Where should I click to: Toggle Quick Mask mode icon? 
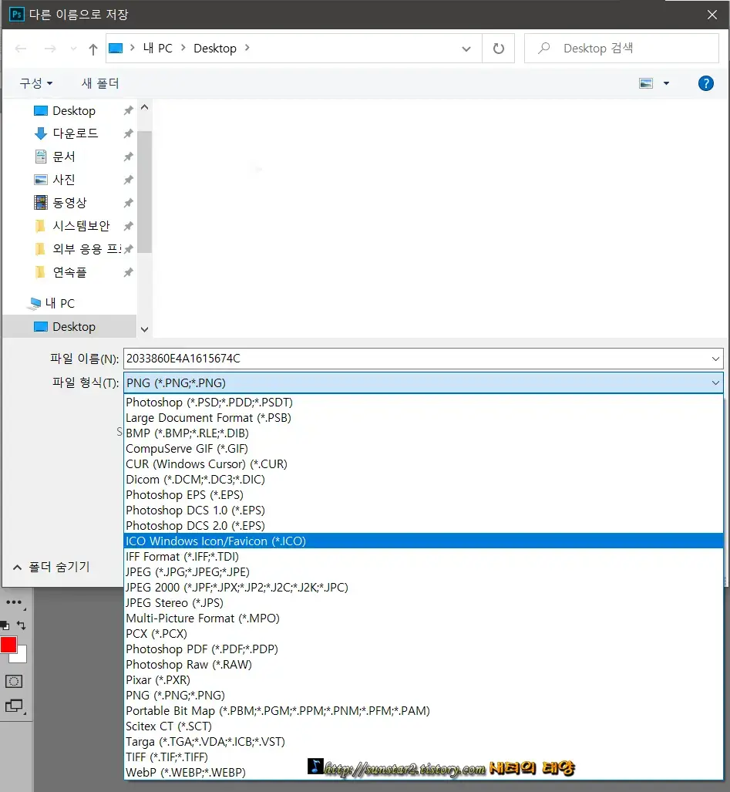14,682
